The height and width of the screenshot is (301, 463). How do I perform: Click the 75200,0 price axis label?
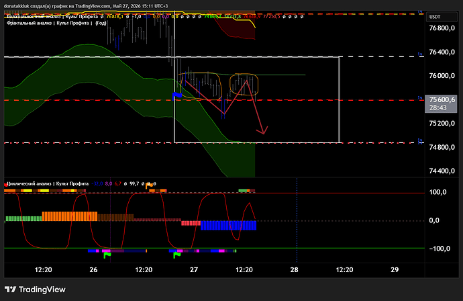click(442, 124)
